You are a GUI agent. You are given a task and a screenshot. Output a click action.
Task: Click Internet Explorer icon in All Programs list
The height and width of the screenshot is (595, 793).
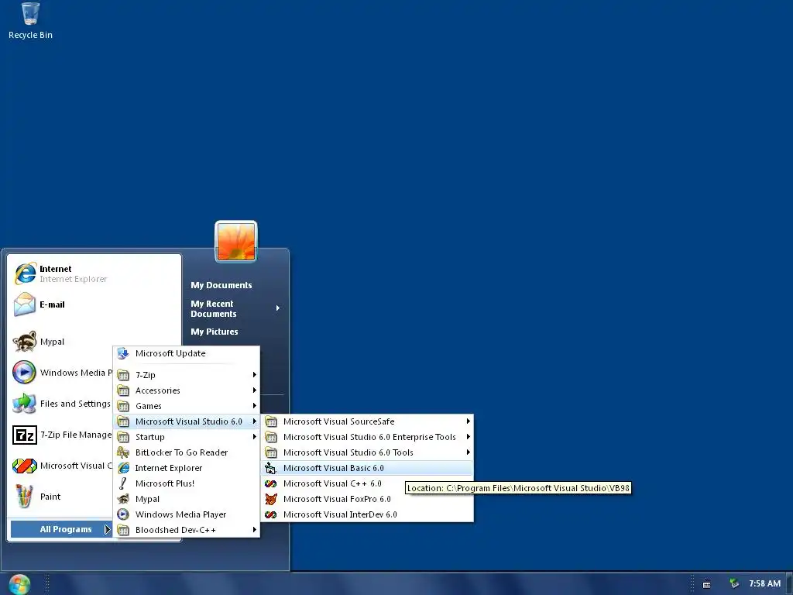[123, 468]
